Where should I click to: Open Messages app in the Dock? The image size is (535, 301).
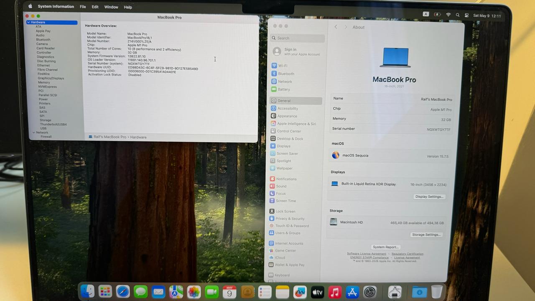pos(141,292)
